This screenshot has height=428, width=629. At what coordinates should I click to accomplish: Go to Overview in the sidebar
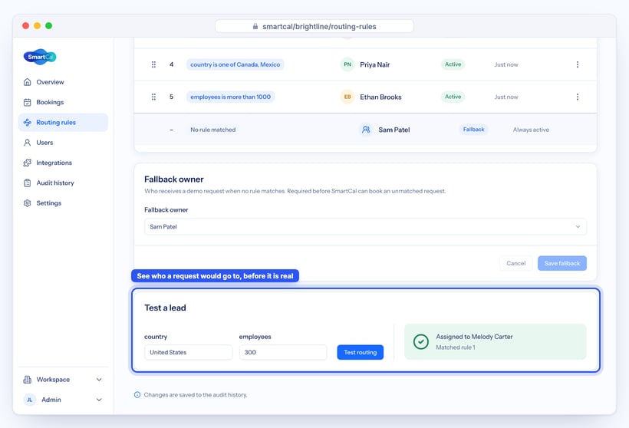pos(63,82)
